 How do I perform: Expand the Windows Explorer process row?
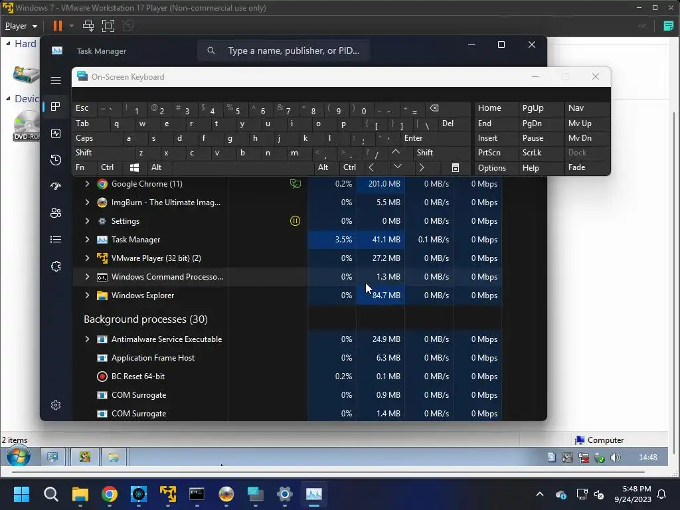[87, 296]
